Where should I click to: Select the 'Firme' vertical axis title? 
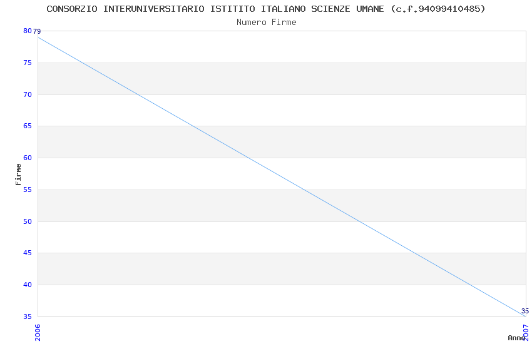pos(18,175)
